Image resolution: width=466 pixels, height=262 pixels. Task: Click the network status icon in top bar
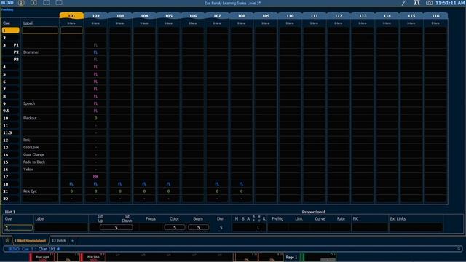(416, 3)
